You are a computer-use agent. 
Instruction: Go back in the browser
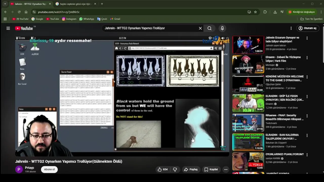[x=6, y=12]
